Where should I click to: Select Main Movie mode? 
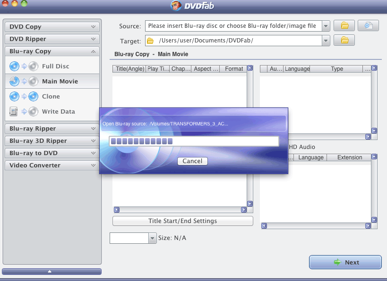point(52,81)
